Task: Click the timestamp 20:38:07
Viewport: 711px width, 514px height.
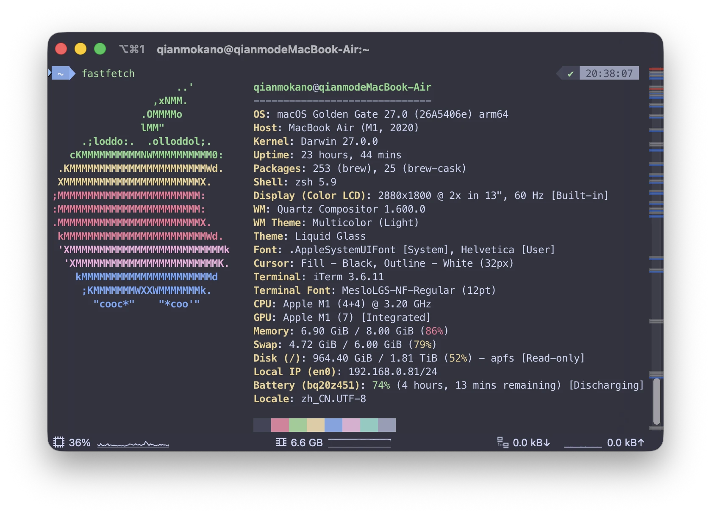Action: [x=609, y=74]
